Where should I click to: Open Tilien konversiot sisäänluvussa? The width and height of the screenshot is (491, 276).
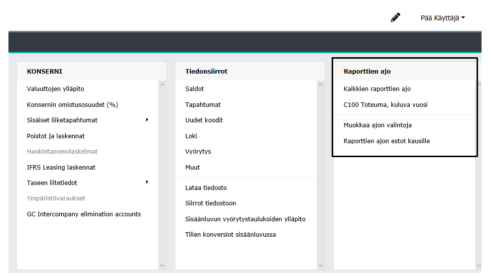pyautogui.click(x=230, y=234)
